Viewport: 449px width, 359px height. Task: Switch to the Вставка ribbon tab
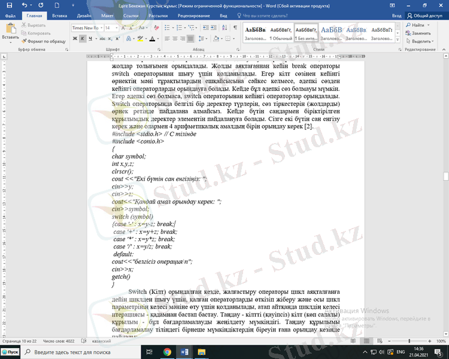[59, 16]
